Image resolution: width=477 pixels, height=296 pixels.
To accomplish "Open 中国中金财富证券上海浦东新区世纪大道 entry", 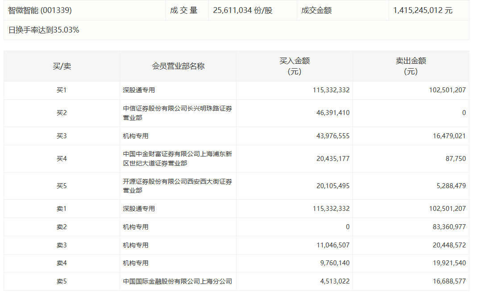I will point(177,159).
